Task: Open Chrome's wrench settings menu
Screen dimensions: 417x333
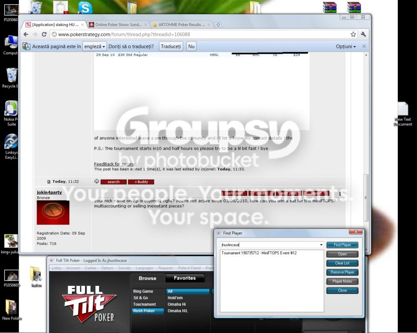Action: (363, 34)
